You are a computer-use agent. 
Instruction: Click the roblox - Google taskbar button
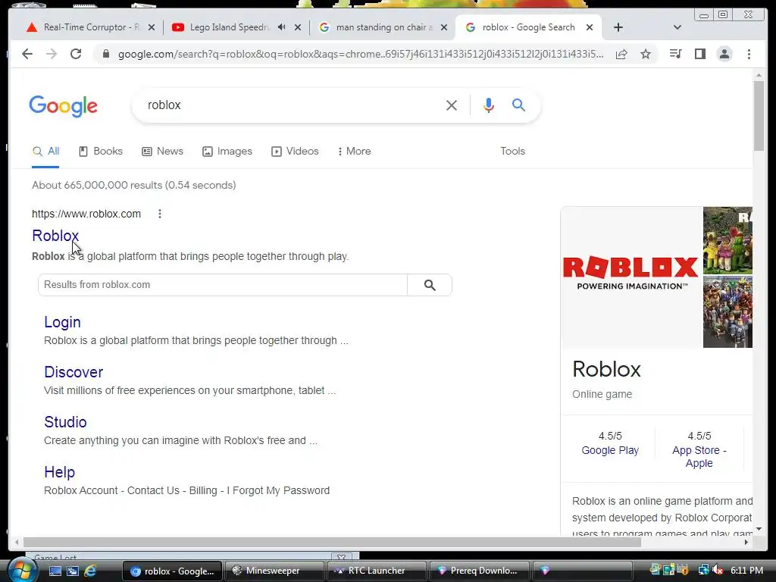pos(172,571)
